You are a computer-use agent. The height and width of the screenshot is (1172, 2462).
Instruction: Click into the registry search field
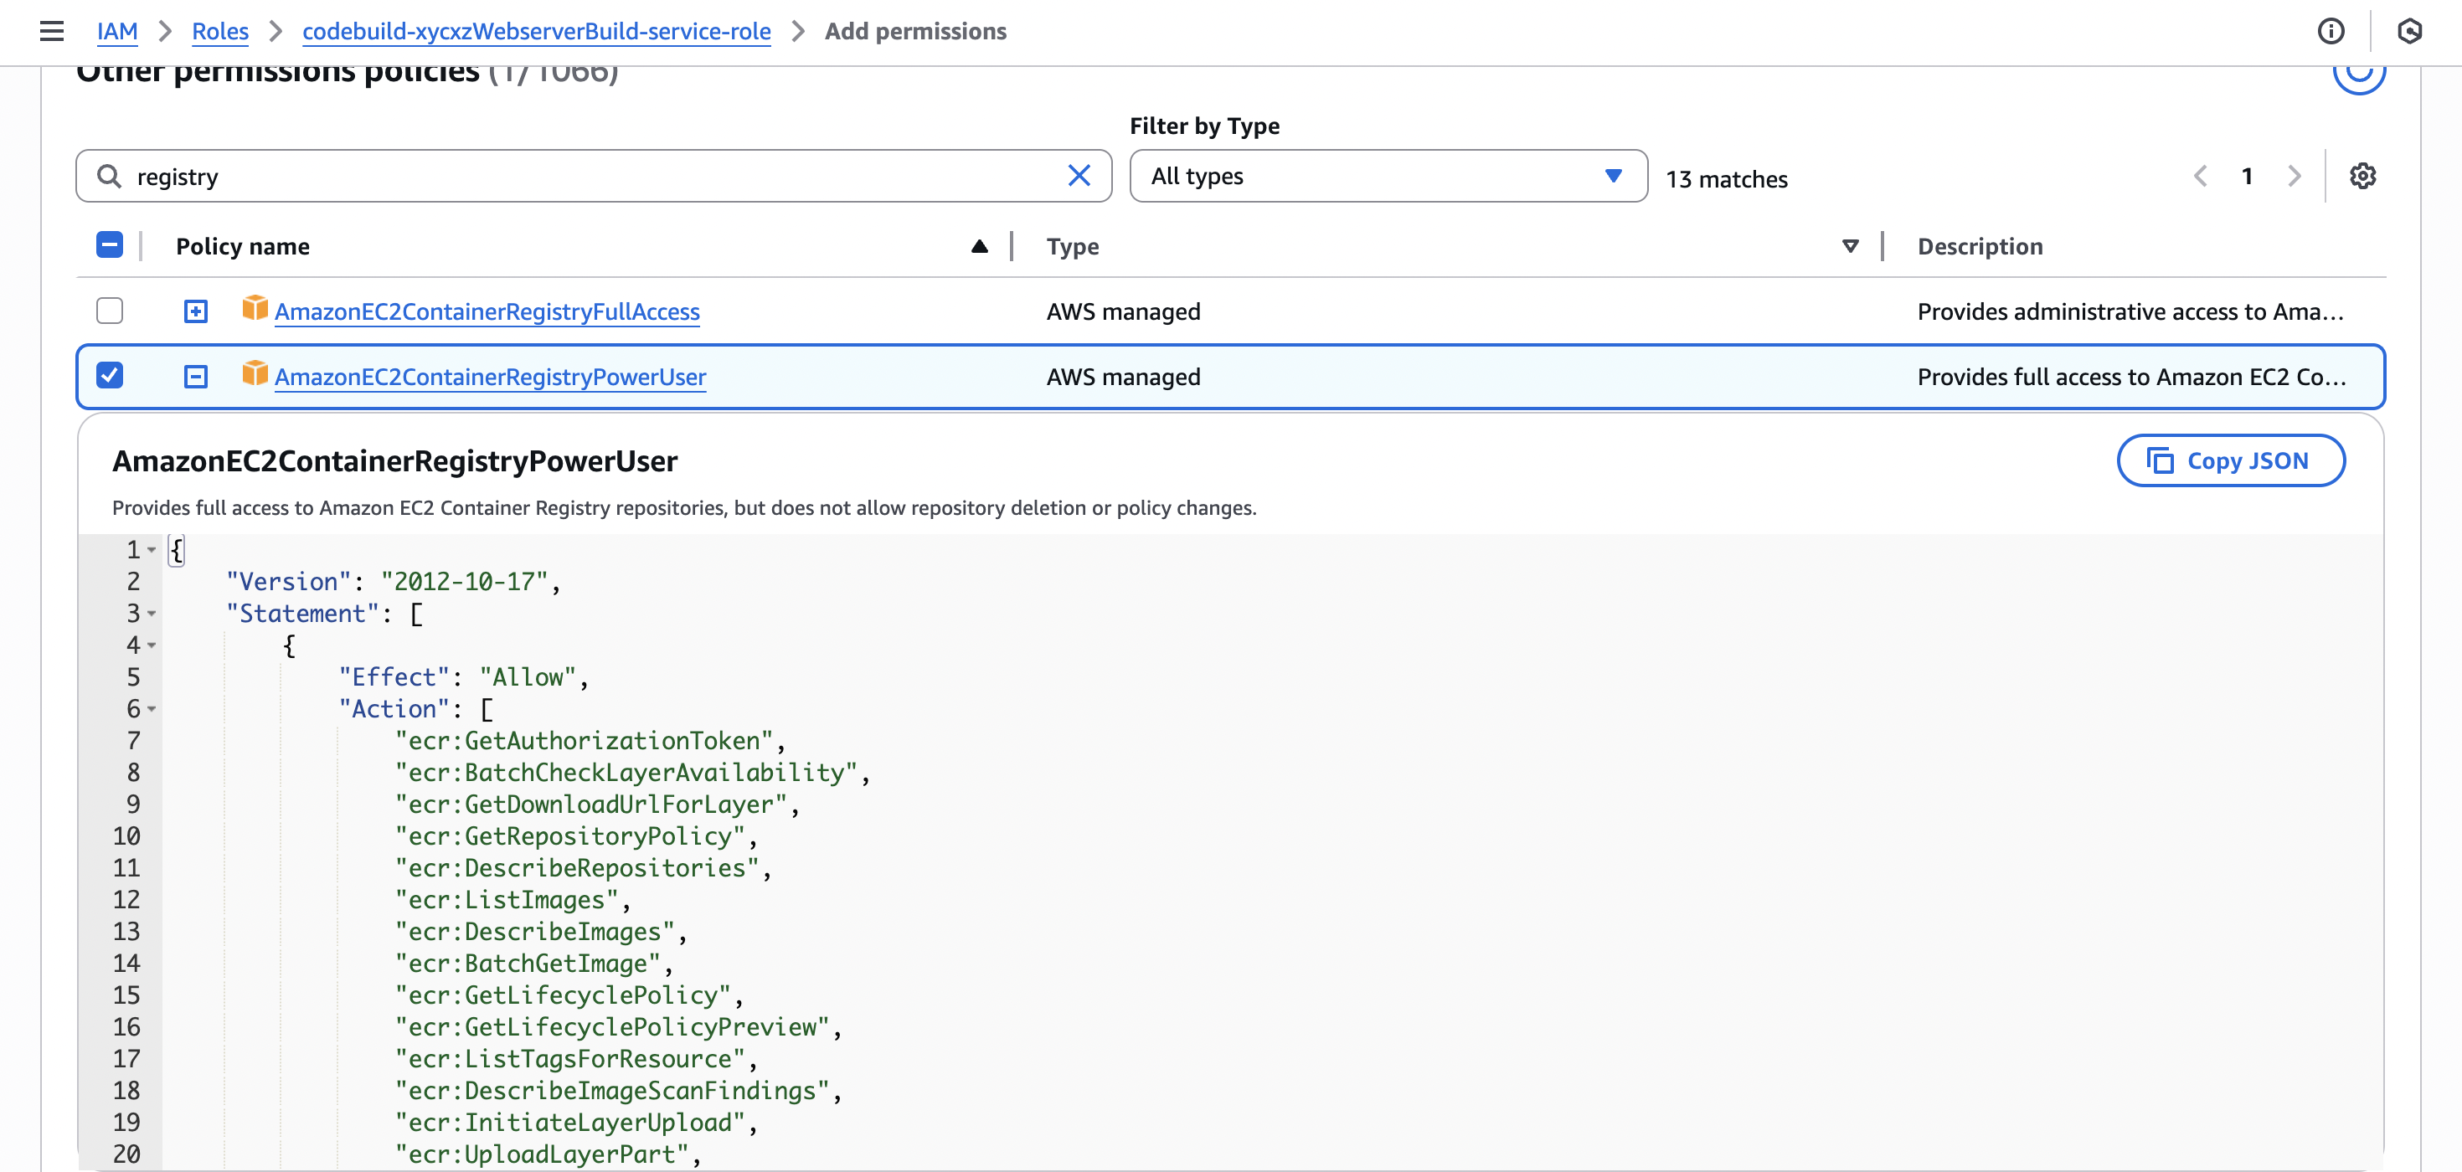coord(593,176)
